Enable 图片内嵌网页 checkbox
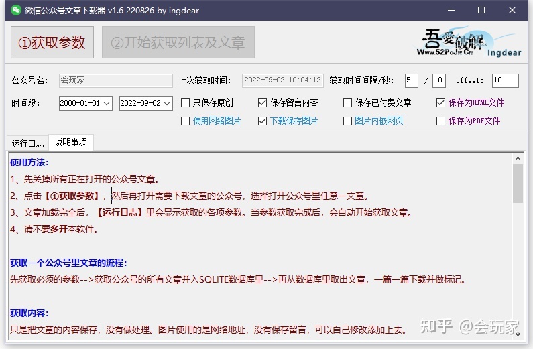The width and height of the screenshot is (533, 349). [347, 121]
